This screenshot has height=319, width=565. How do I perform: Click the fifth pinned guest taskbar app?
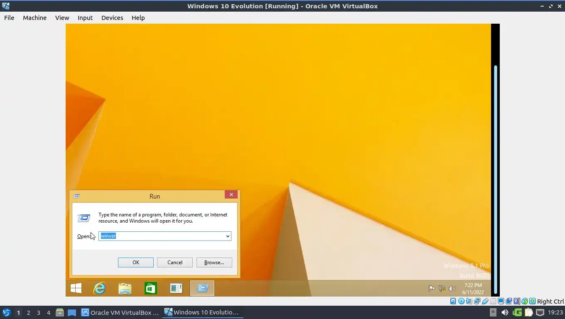(x=176, y=288)
